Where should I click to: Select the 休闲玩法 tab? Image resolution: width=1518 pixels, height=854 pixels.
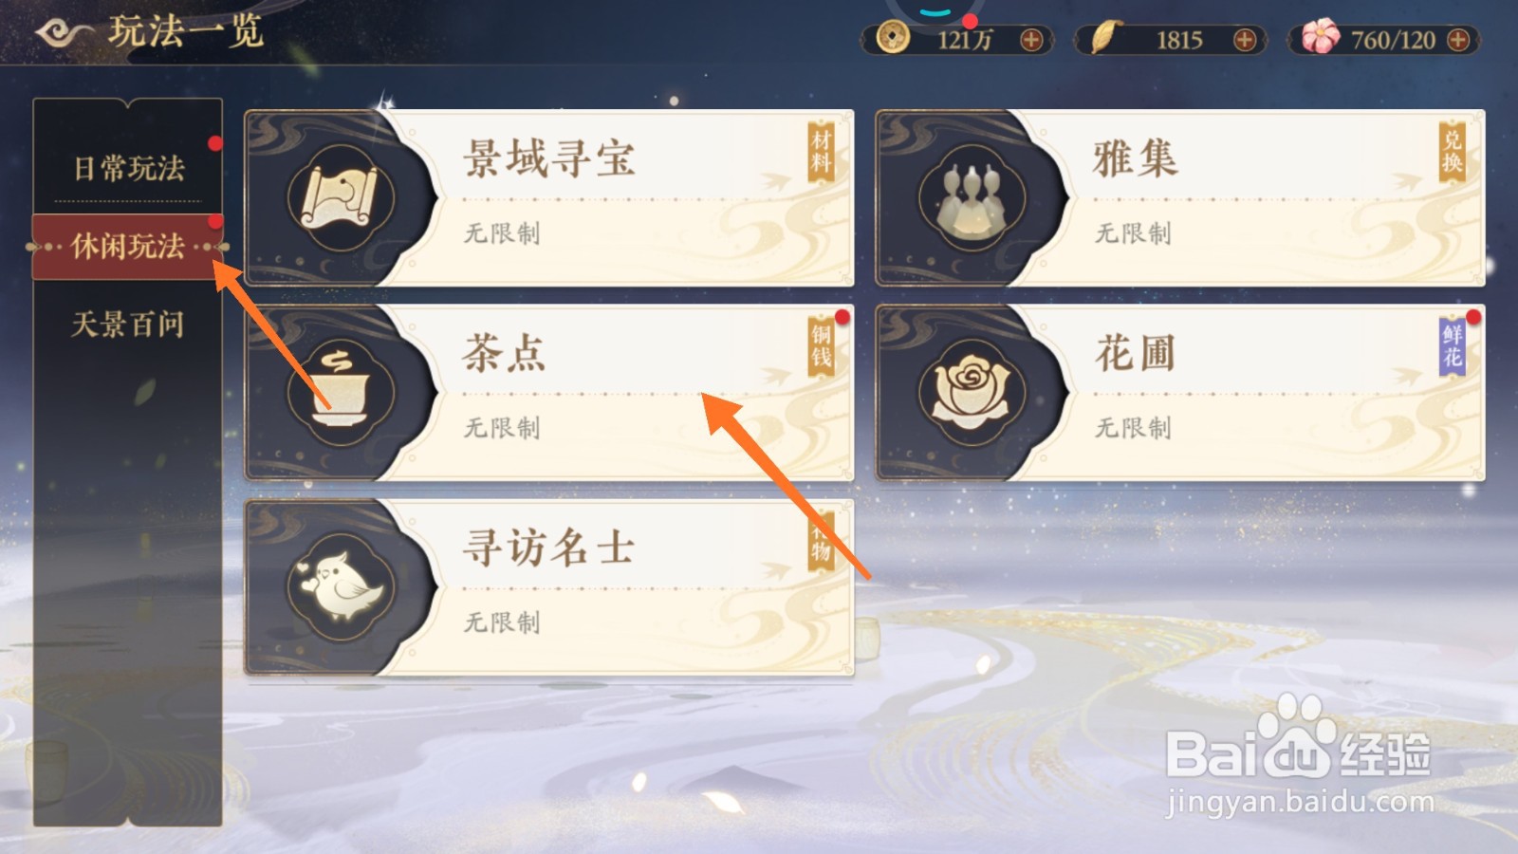click(128, 247)
